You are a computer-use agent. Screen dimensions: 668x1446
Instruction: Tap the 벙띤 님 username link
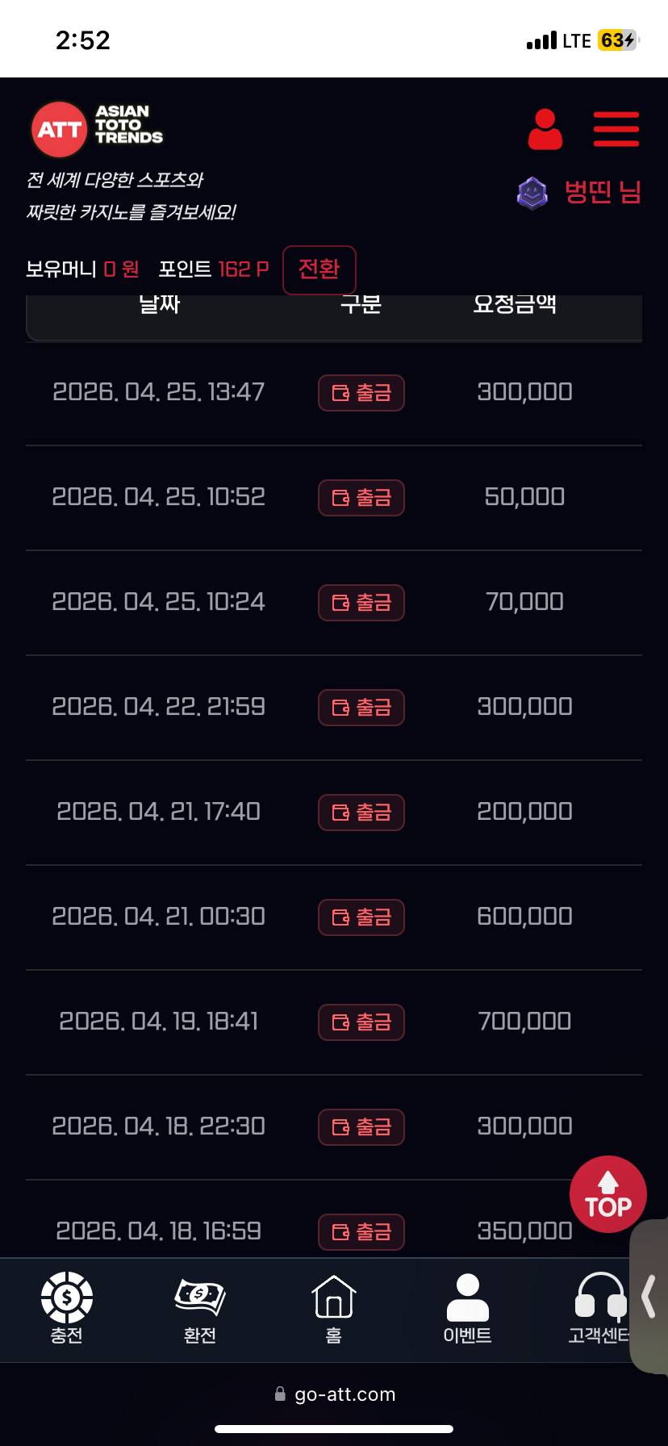coord(603,192)
